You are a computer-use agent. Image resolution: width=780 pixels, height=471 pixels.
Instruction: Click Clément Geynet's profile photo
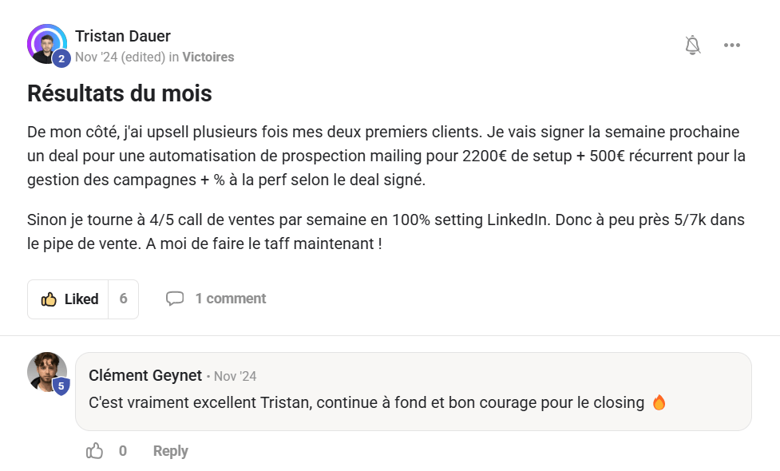coord(46,371)
